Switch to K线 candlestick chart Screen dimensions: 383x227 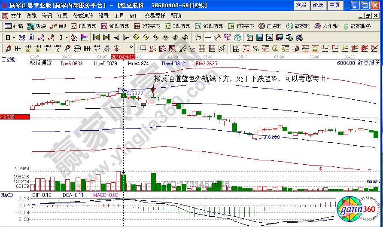[58, 26]
